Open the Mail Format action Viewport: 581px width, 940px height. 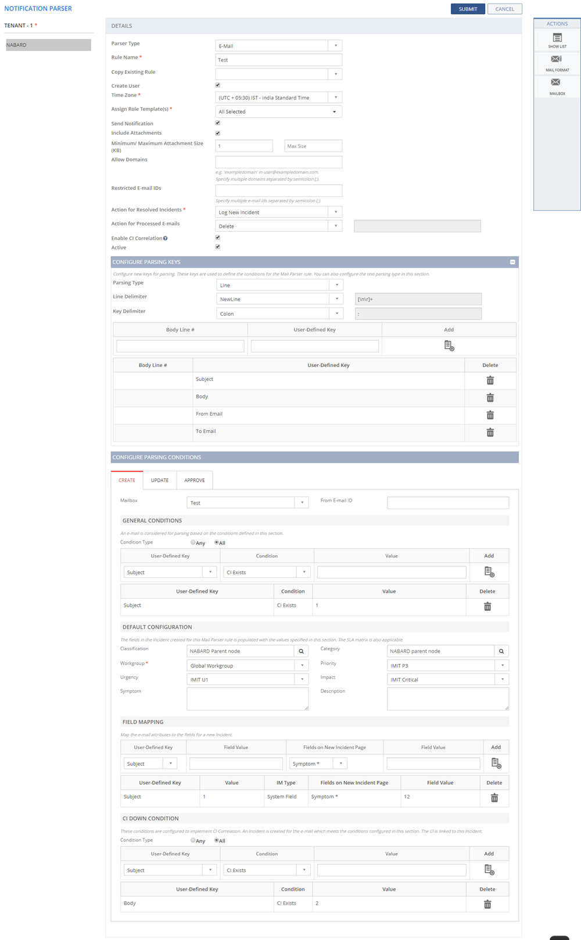click(557, 62)
